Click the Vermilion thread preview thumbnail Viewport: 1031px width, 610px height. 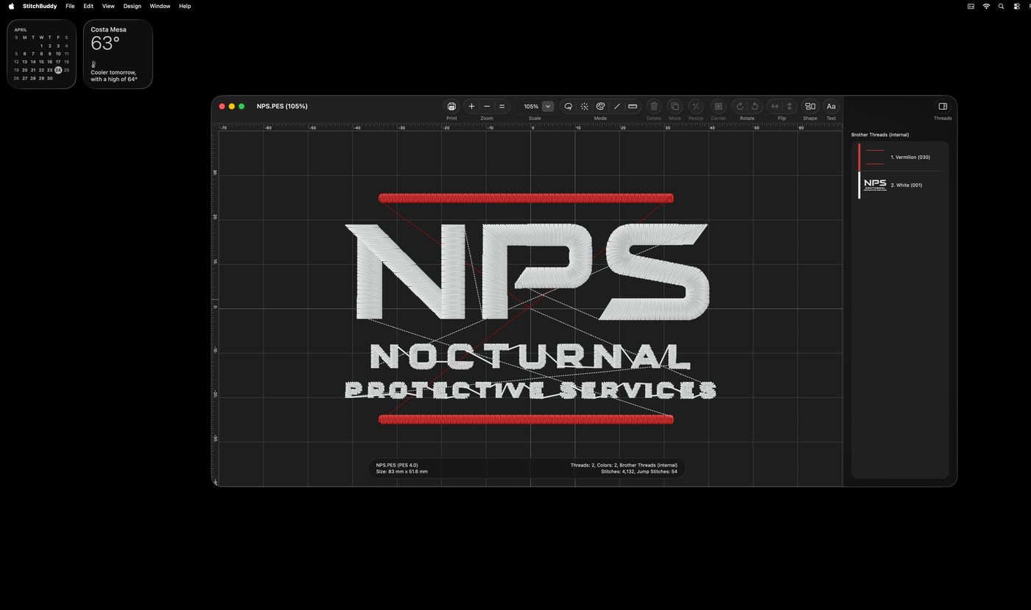tap(875, 157)
